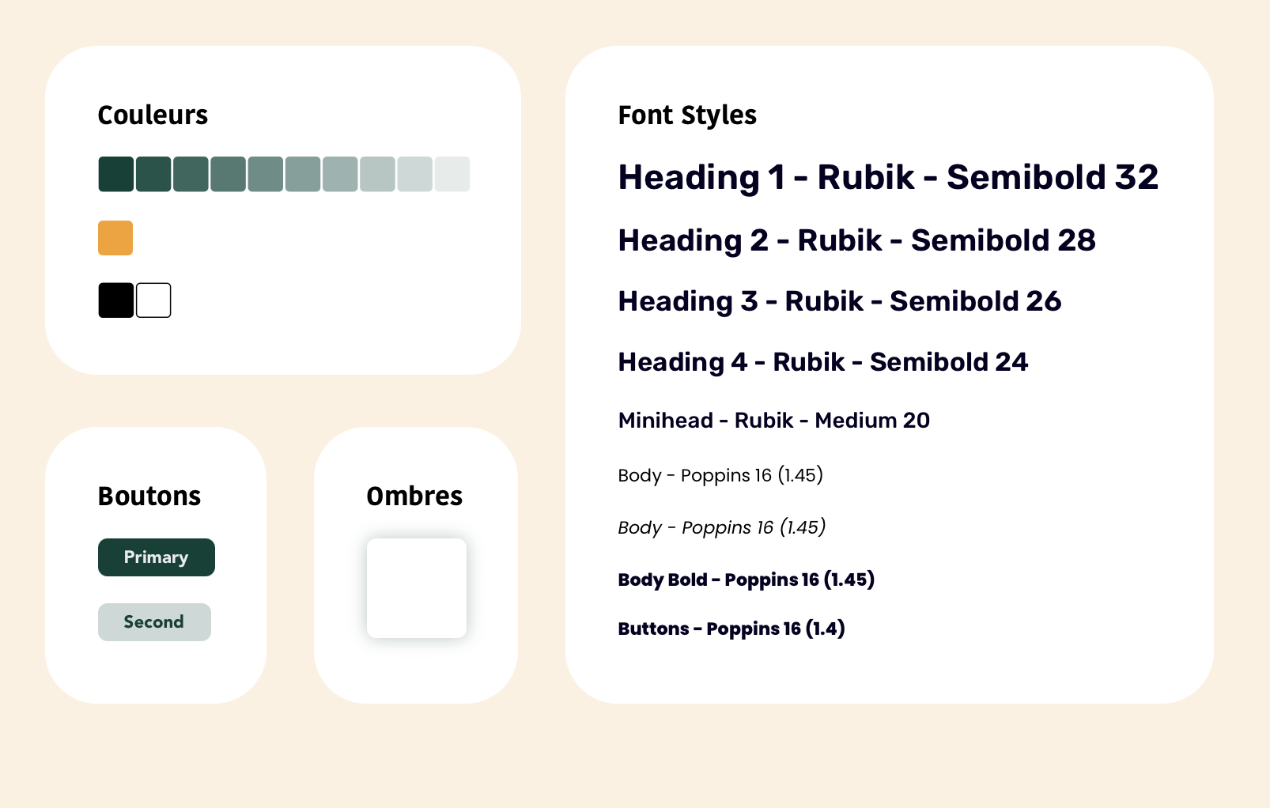This screenshot has width=1270, height=808.
Task: Select the Heading 3 Rubik Semibold 26 text
Action: [x=839, y=301]
